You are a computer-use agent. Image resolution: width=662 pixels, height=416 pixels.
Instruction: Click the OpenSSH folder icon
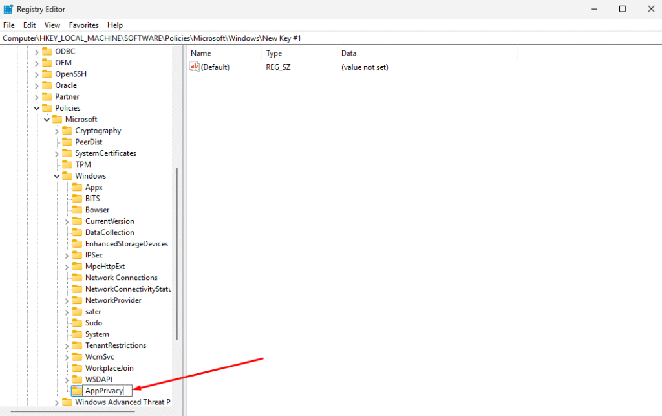tap(47, 74)
